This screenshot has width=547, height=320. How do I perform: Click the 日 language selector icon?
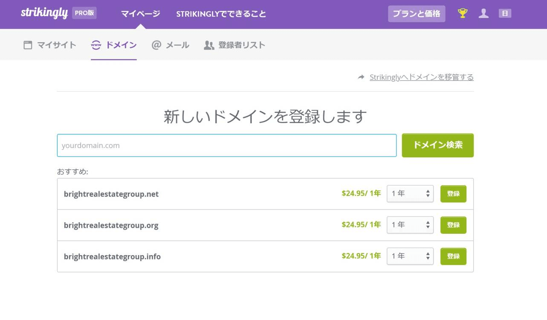click(x=504, y=13)
